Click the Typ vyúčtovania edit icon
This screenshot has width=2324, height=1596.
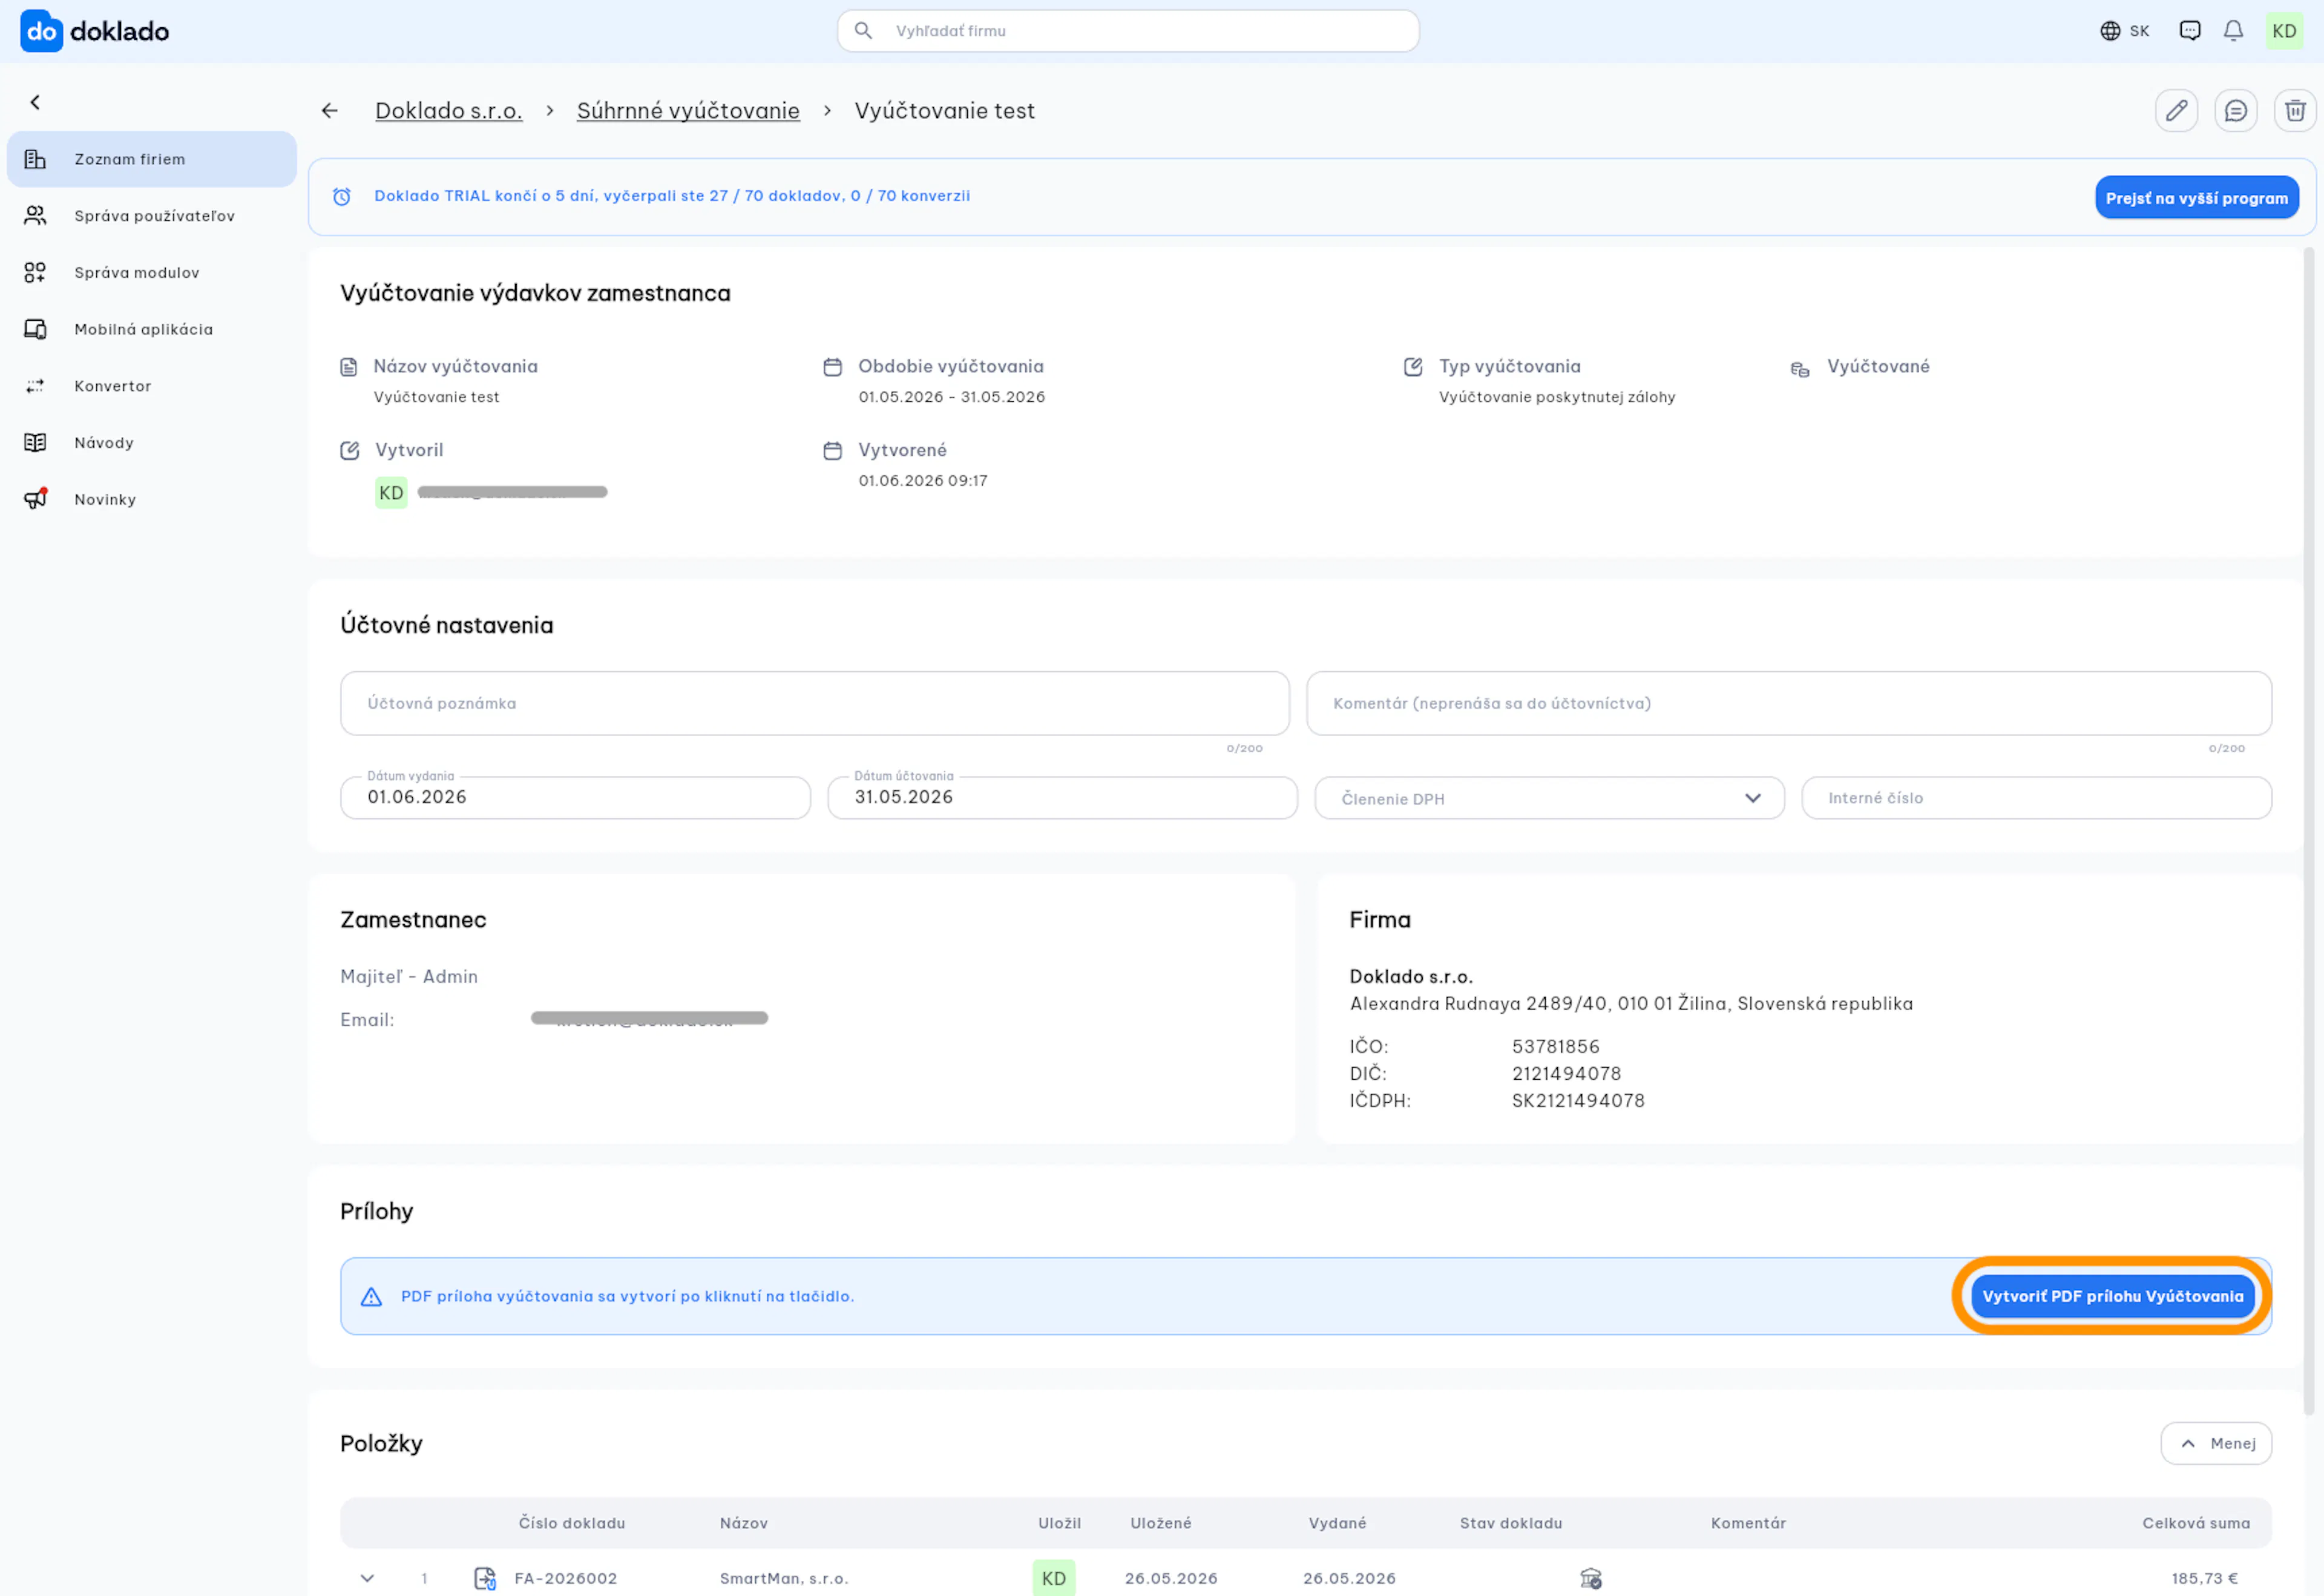1413,367
